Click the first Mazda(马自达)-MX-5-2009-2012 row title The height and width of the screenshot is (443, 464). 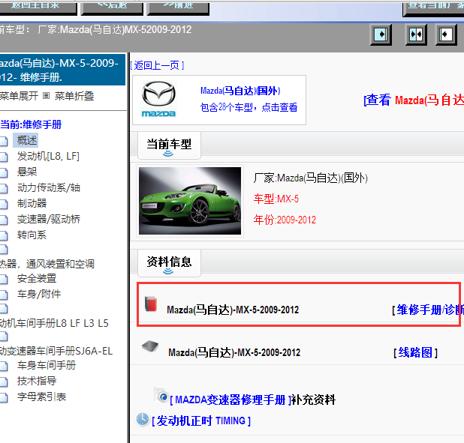(x=233, y=310)
